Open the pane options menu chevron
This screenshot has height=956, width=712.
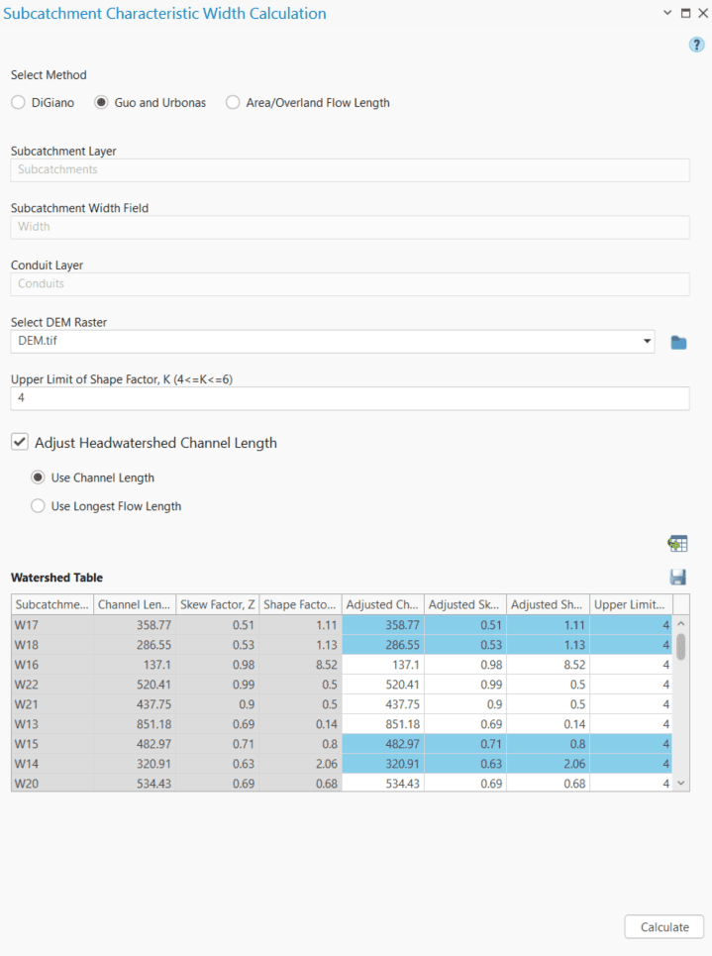pyautogui.click(x=666, y=13)
